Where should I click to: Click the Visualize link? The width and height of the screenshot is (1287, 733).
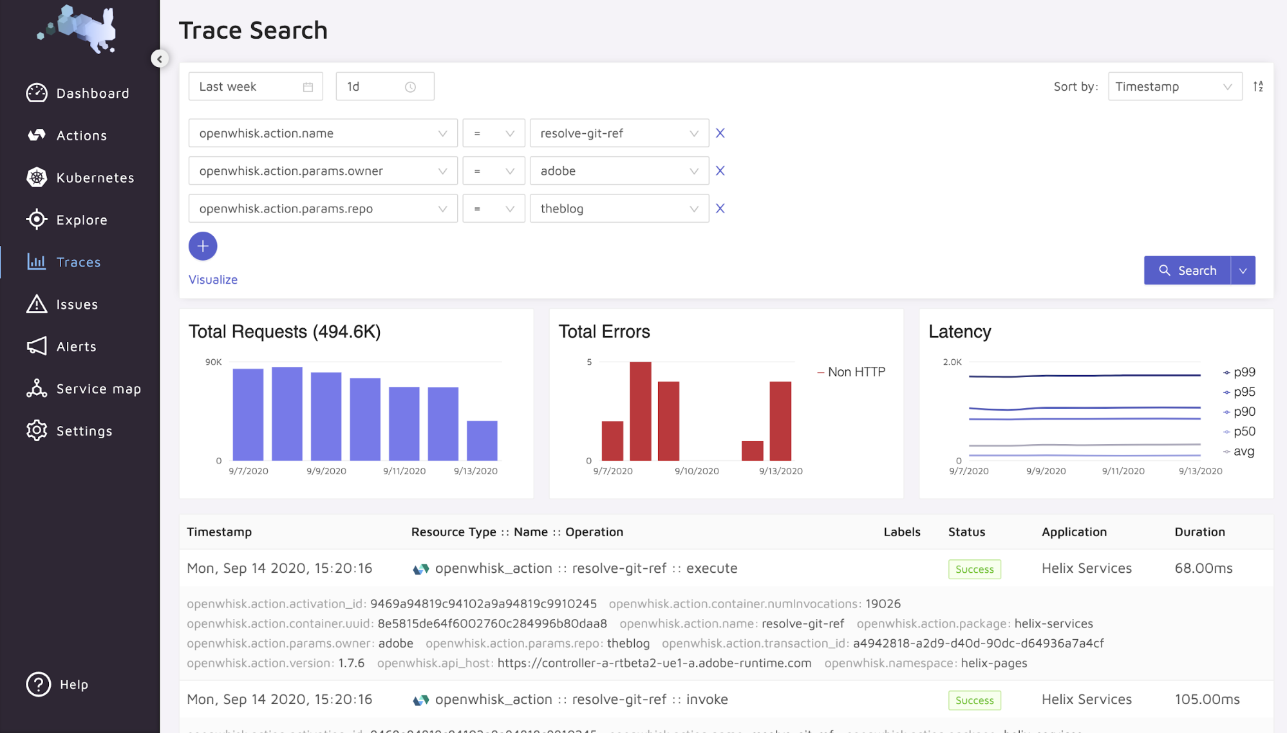213,279
